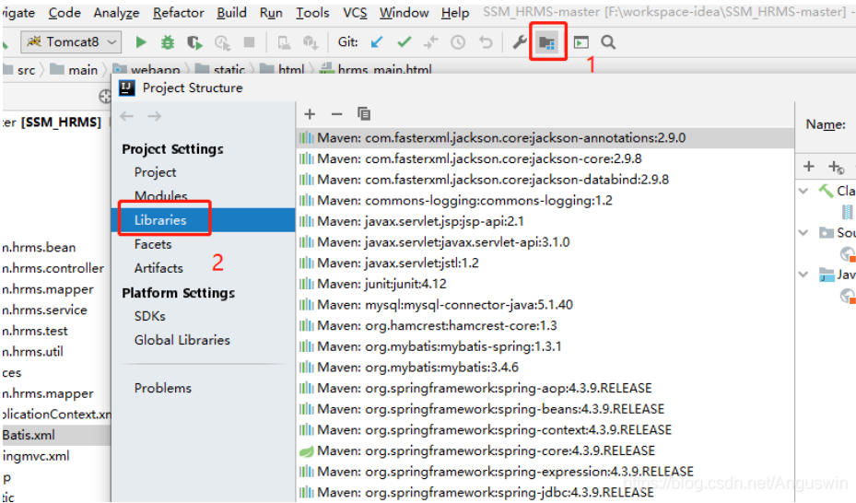Image resolution: width=856 pixels, height=503 pixels.
Task: Select the hamcrest-core:1.3 library
Action: (545, 326)
